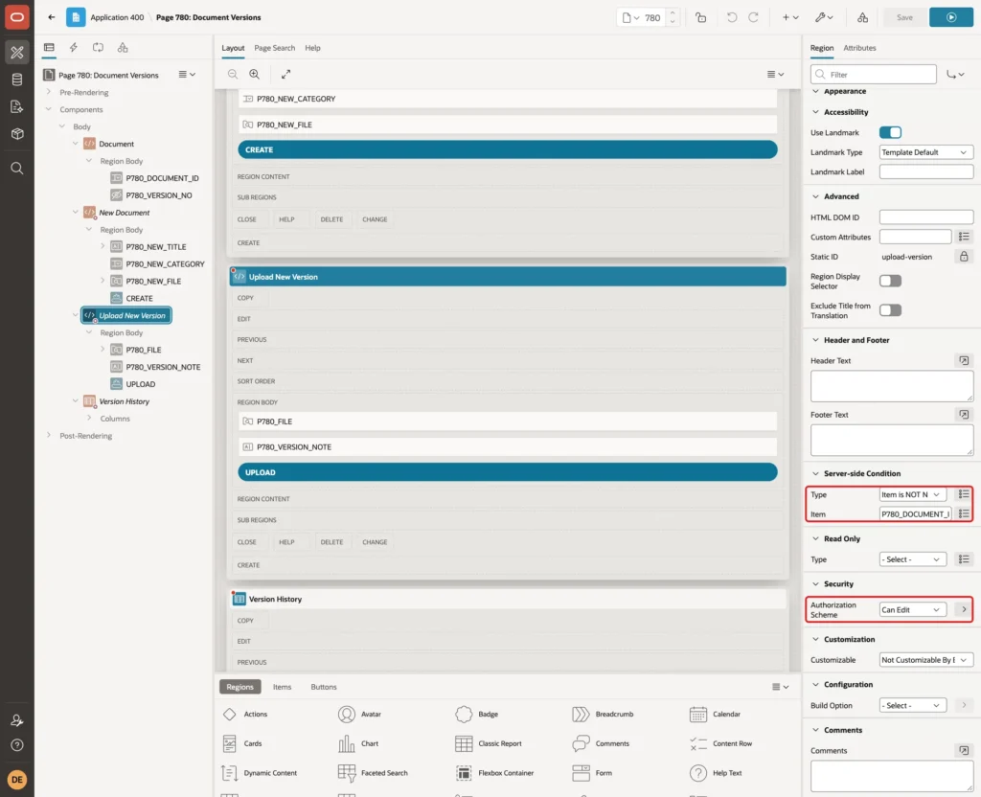Click the property Filter search field
The height and width of the screenshot is (797, 981).
tap(874, 74)
